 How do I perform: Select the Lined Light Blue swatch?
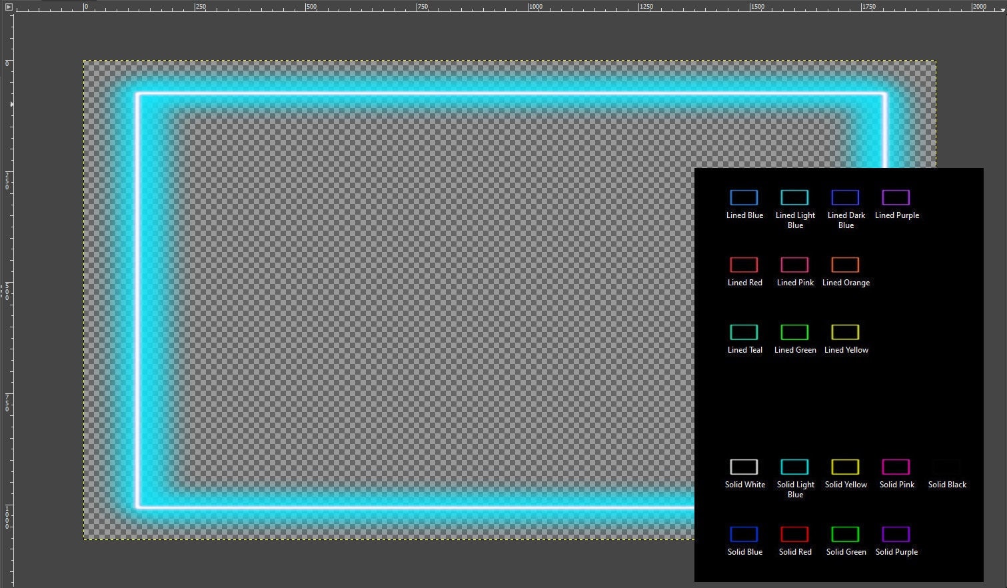point(795,197)
